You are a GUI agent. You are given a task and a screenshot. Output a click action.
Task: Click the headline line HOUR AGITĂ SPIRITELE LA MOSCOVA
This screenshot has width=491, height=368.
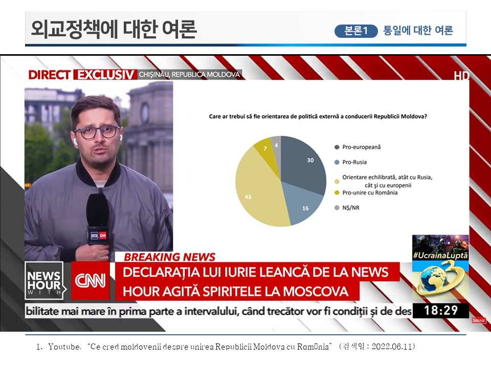tap(235, 291)
